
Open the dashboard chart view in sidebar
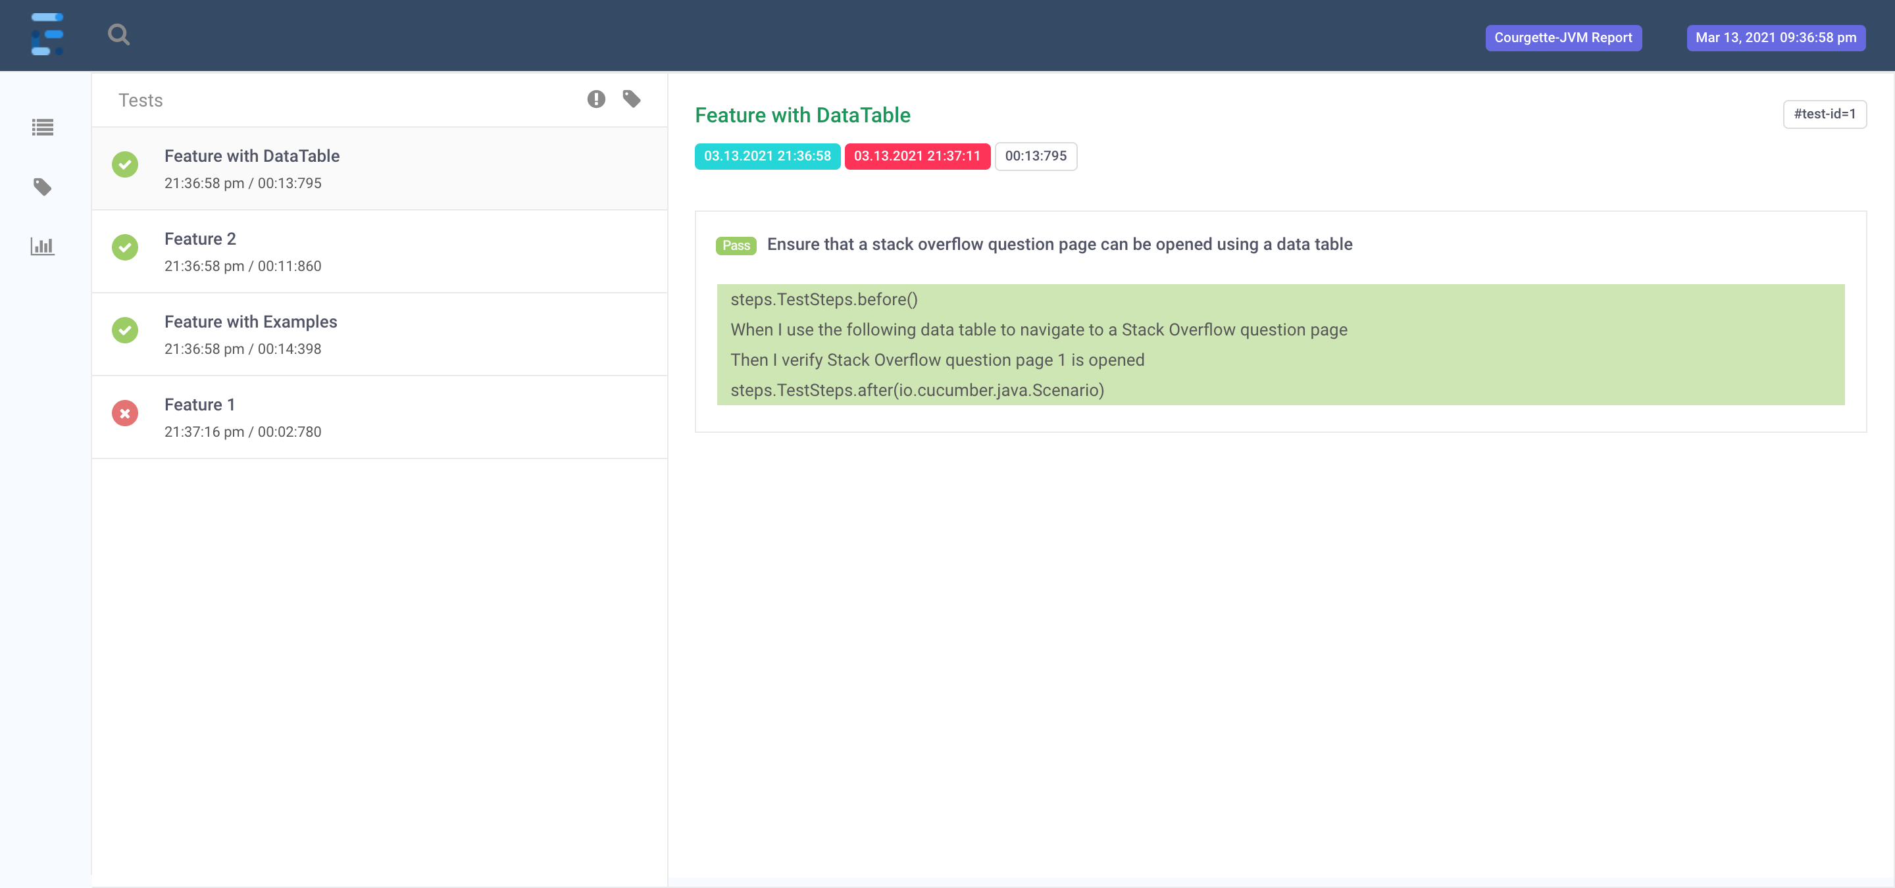pos(43,246)
